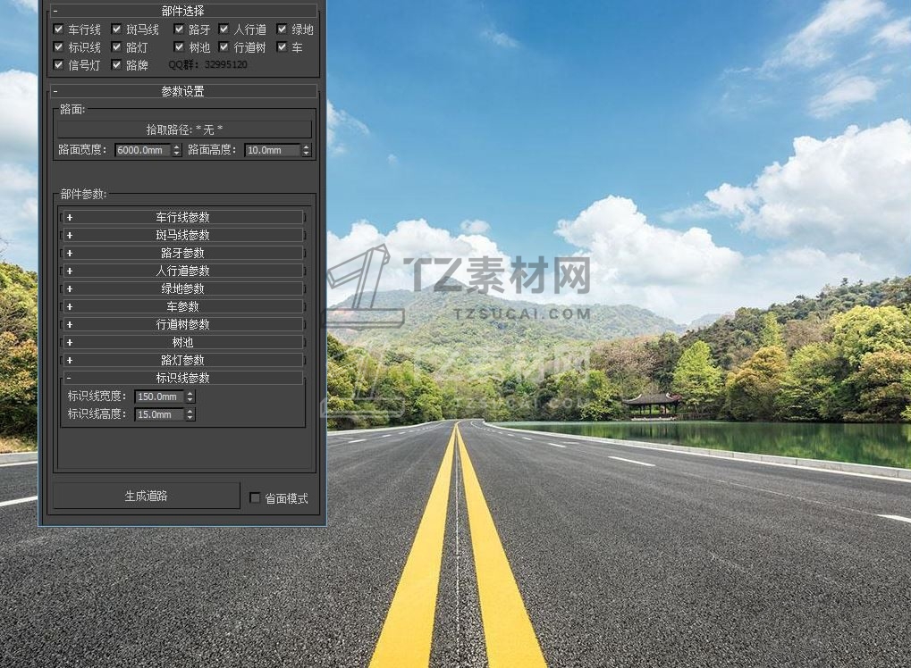Expand the 路牙参数 rollout

182,253
